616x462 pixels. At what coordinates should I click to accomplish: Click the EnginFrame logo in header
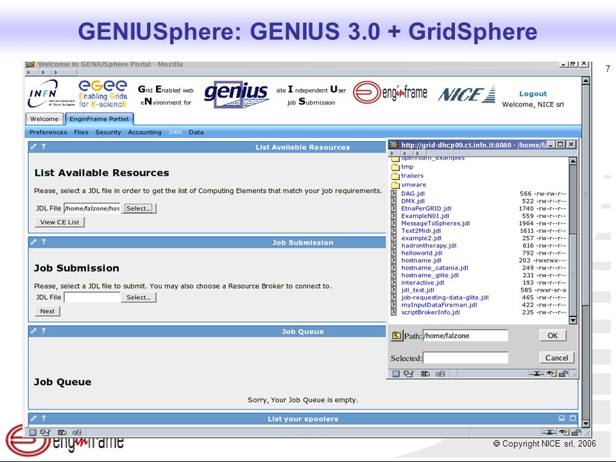[x=390, y=92]
